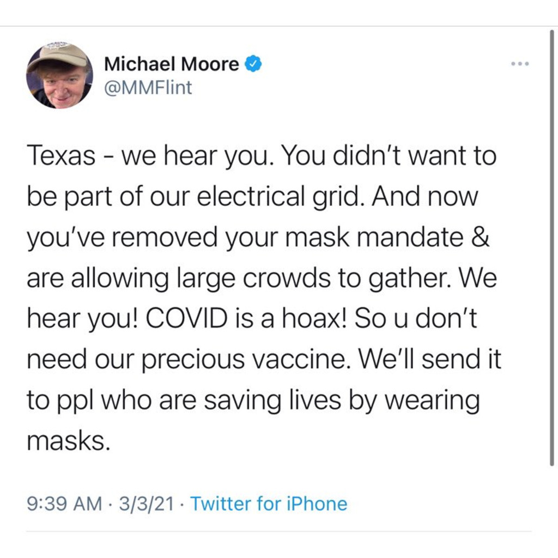This screenshot has width=558, height=558.
Task: Open the @MMFlint handle
Action: [x=148, y=88]
